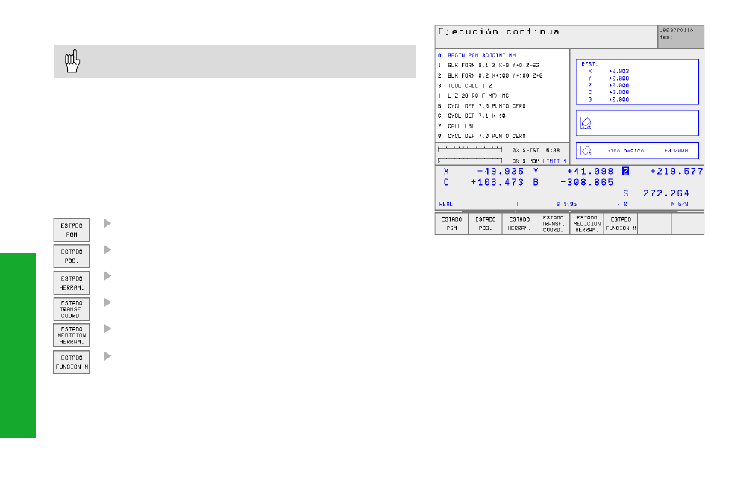Click the M 5/9 status entry
The image size is (755, 489).
pyautogui.click(x=680, y=205)
